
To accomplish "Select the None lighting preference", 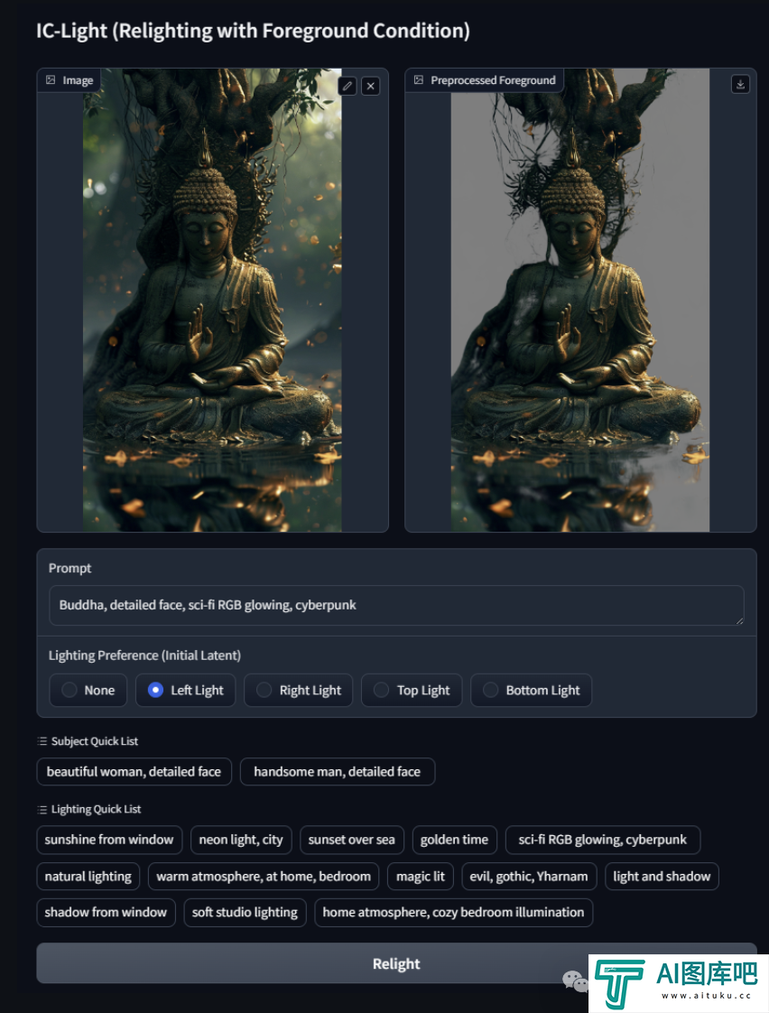I will click(88, 690).
